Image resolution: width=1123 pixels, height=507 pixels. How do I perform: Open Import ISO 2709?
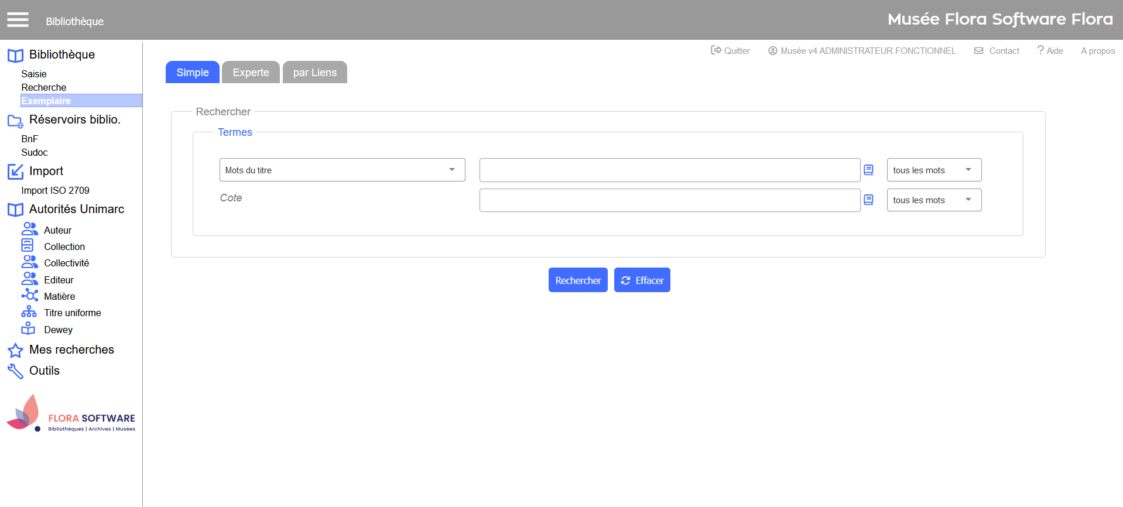(56, 190)
